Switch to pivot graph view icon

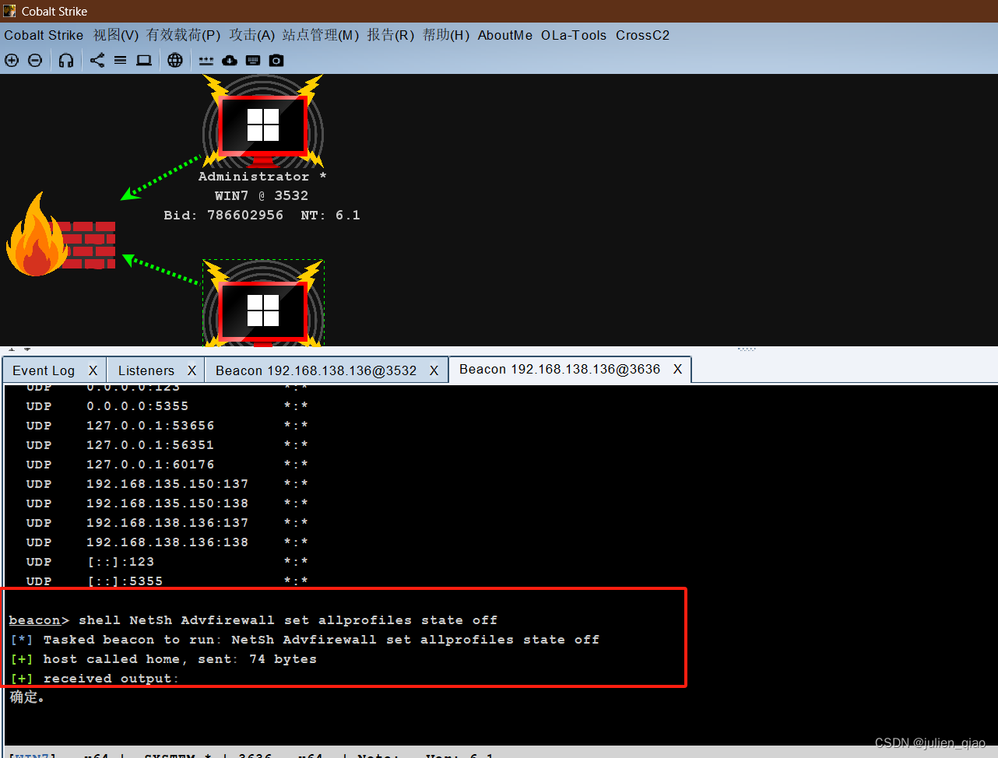(x=97, y=60)
